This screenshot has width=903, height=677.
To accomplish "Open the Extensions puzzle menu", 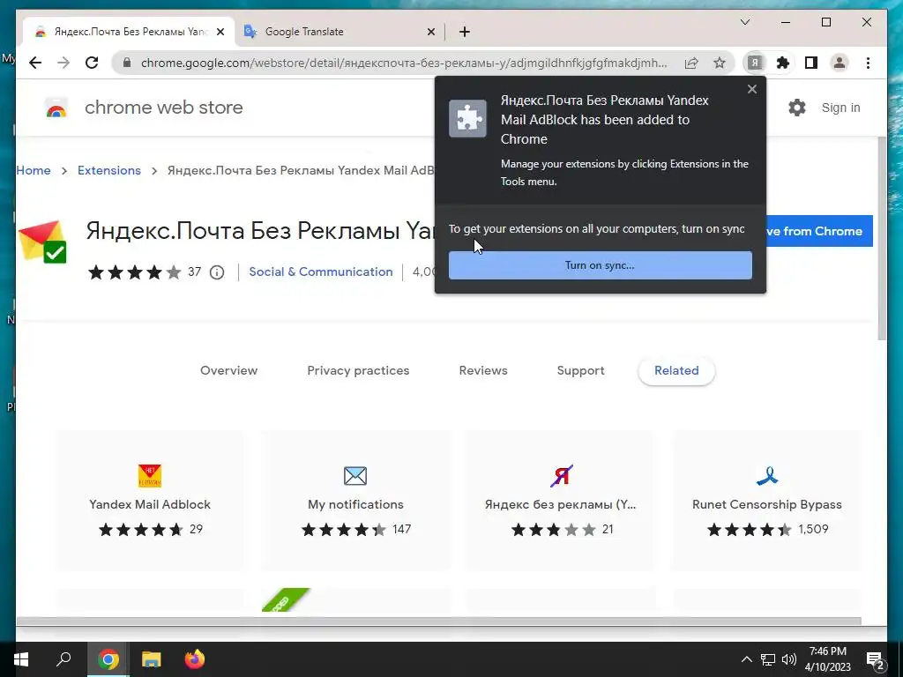I will pyautogui.click(x=783, y=63).
